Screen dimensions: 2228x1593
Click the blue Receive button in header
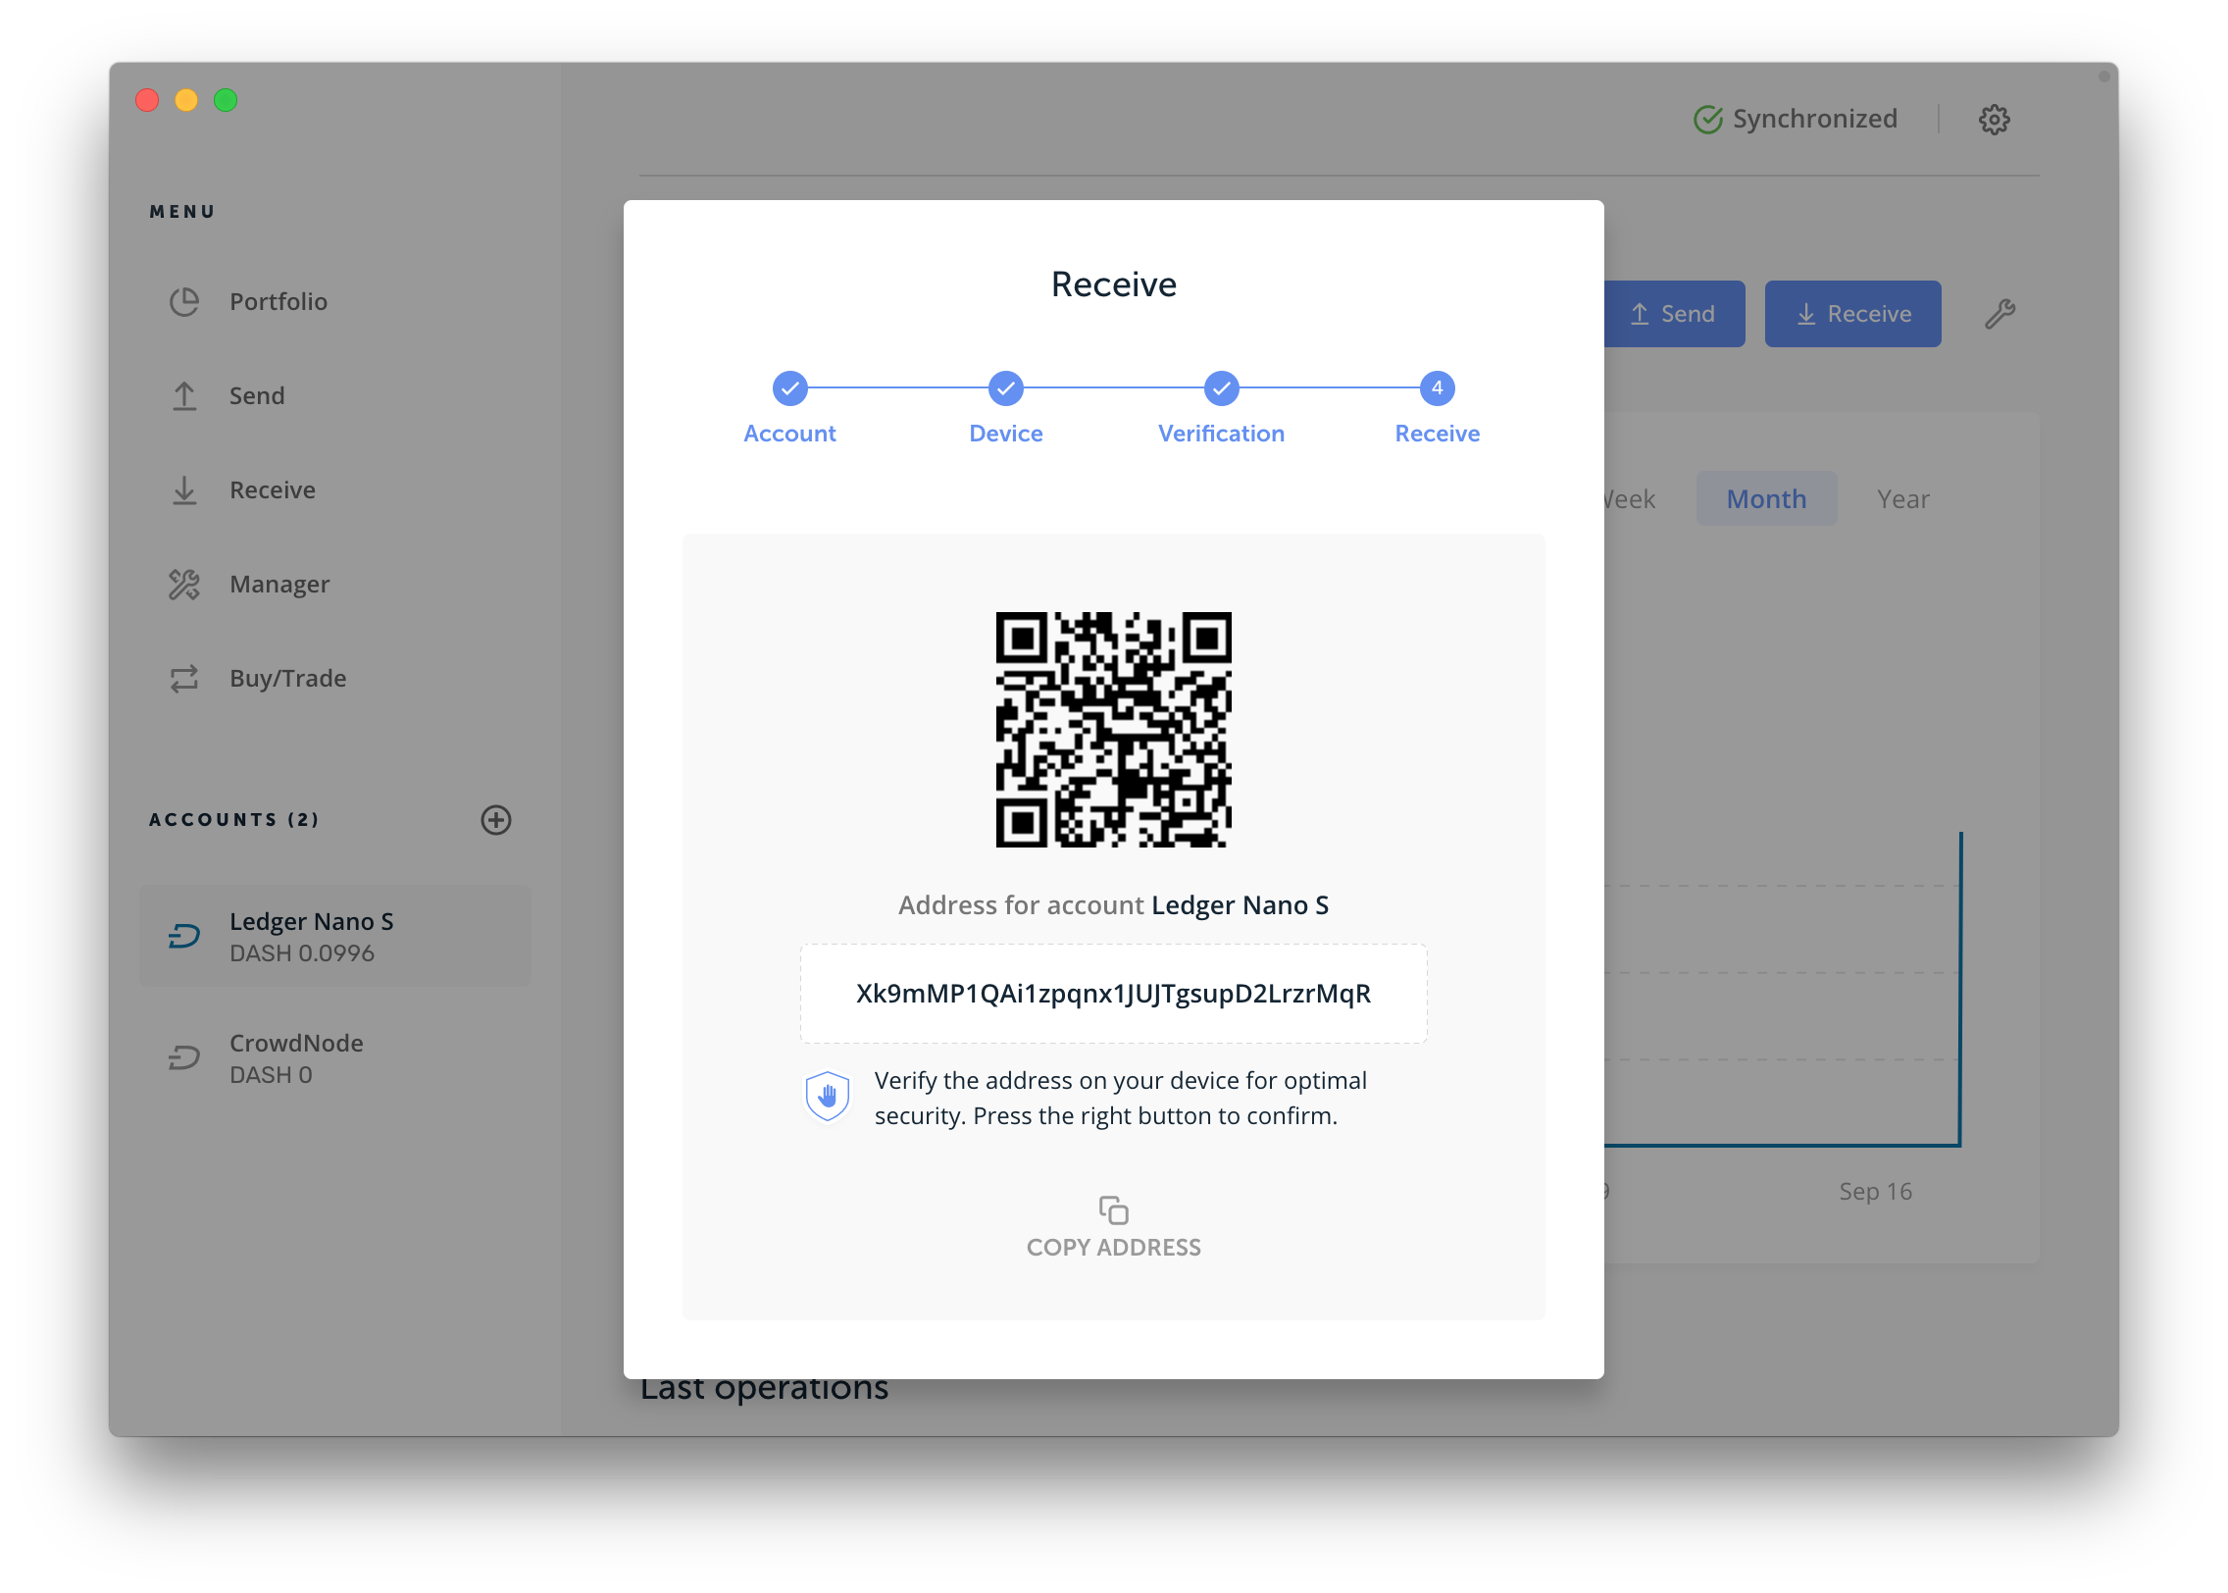click(1852, 314)
